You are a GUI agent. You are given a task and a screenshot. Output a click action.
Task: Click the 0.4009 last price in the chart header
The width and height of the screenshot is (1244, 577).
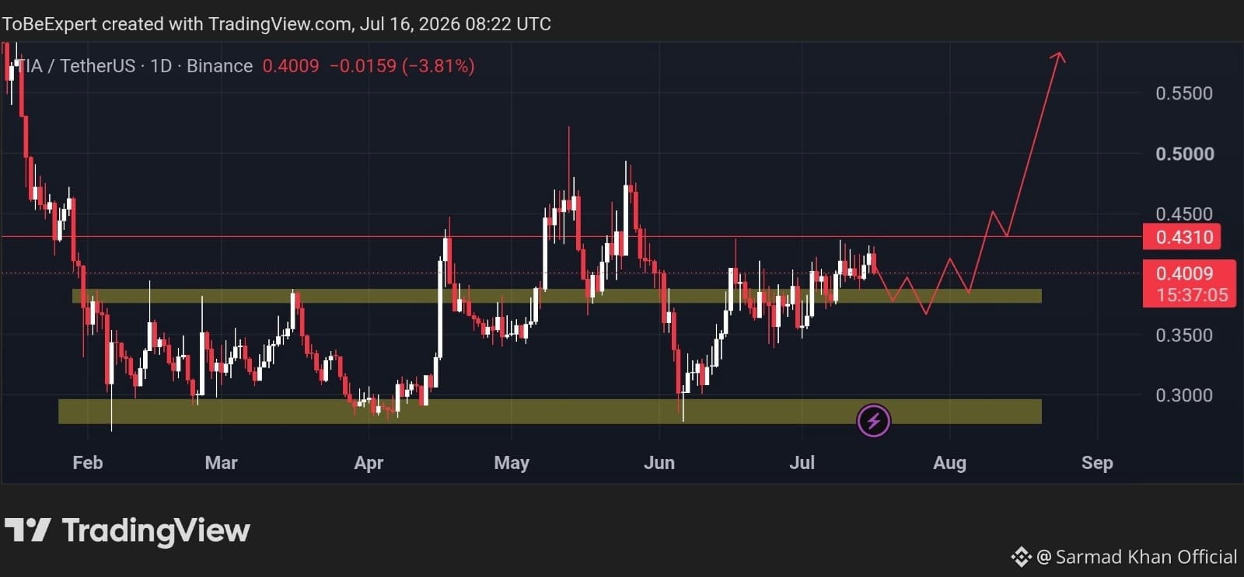291,66
